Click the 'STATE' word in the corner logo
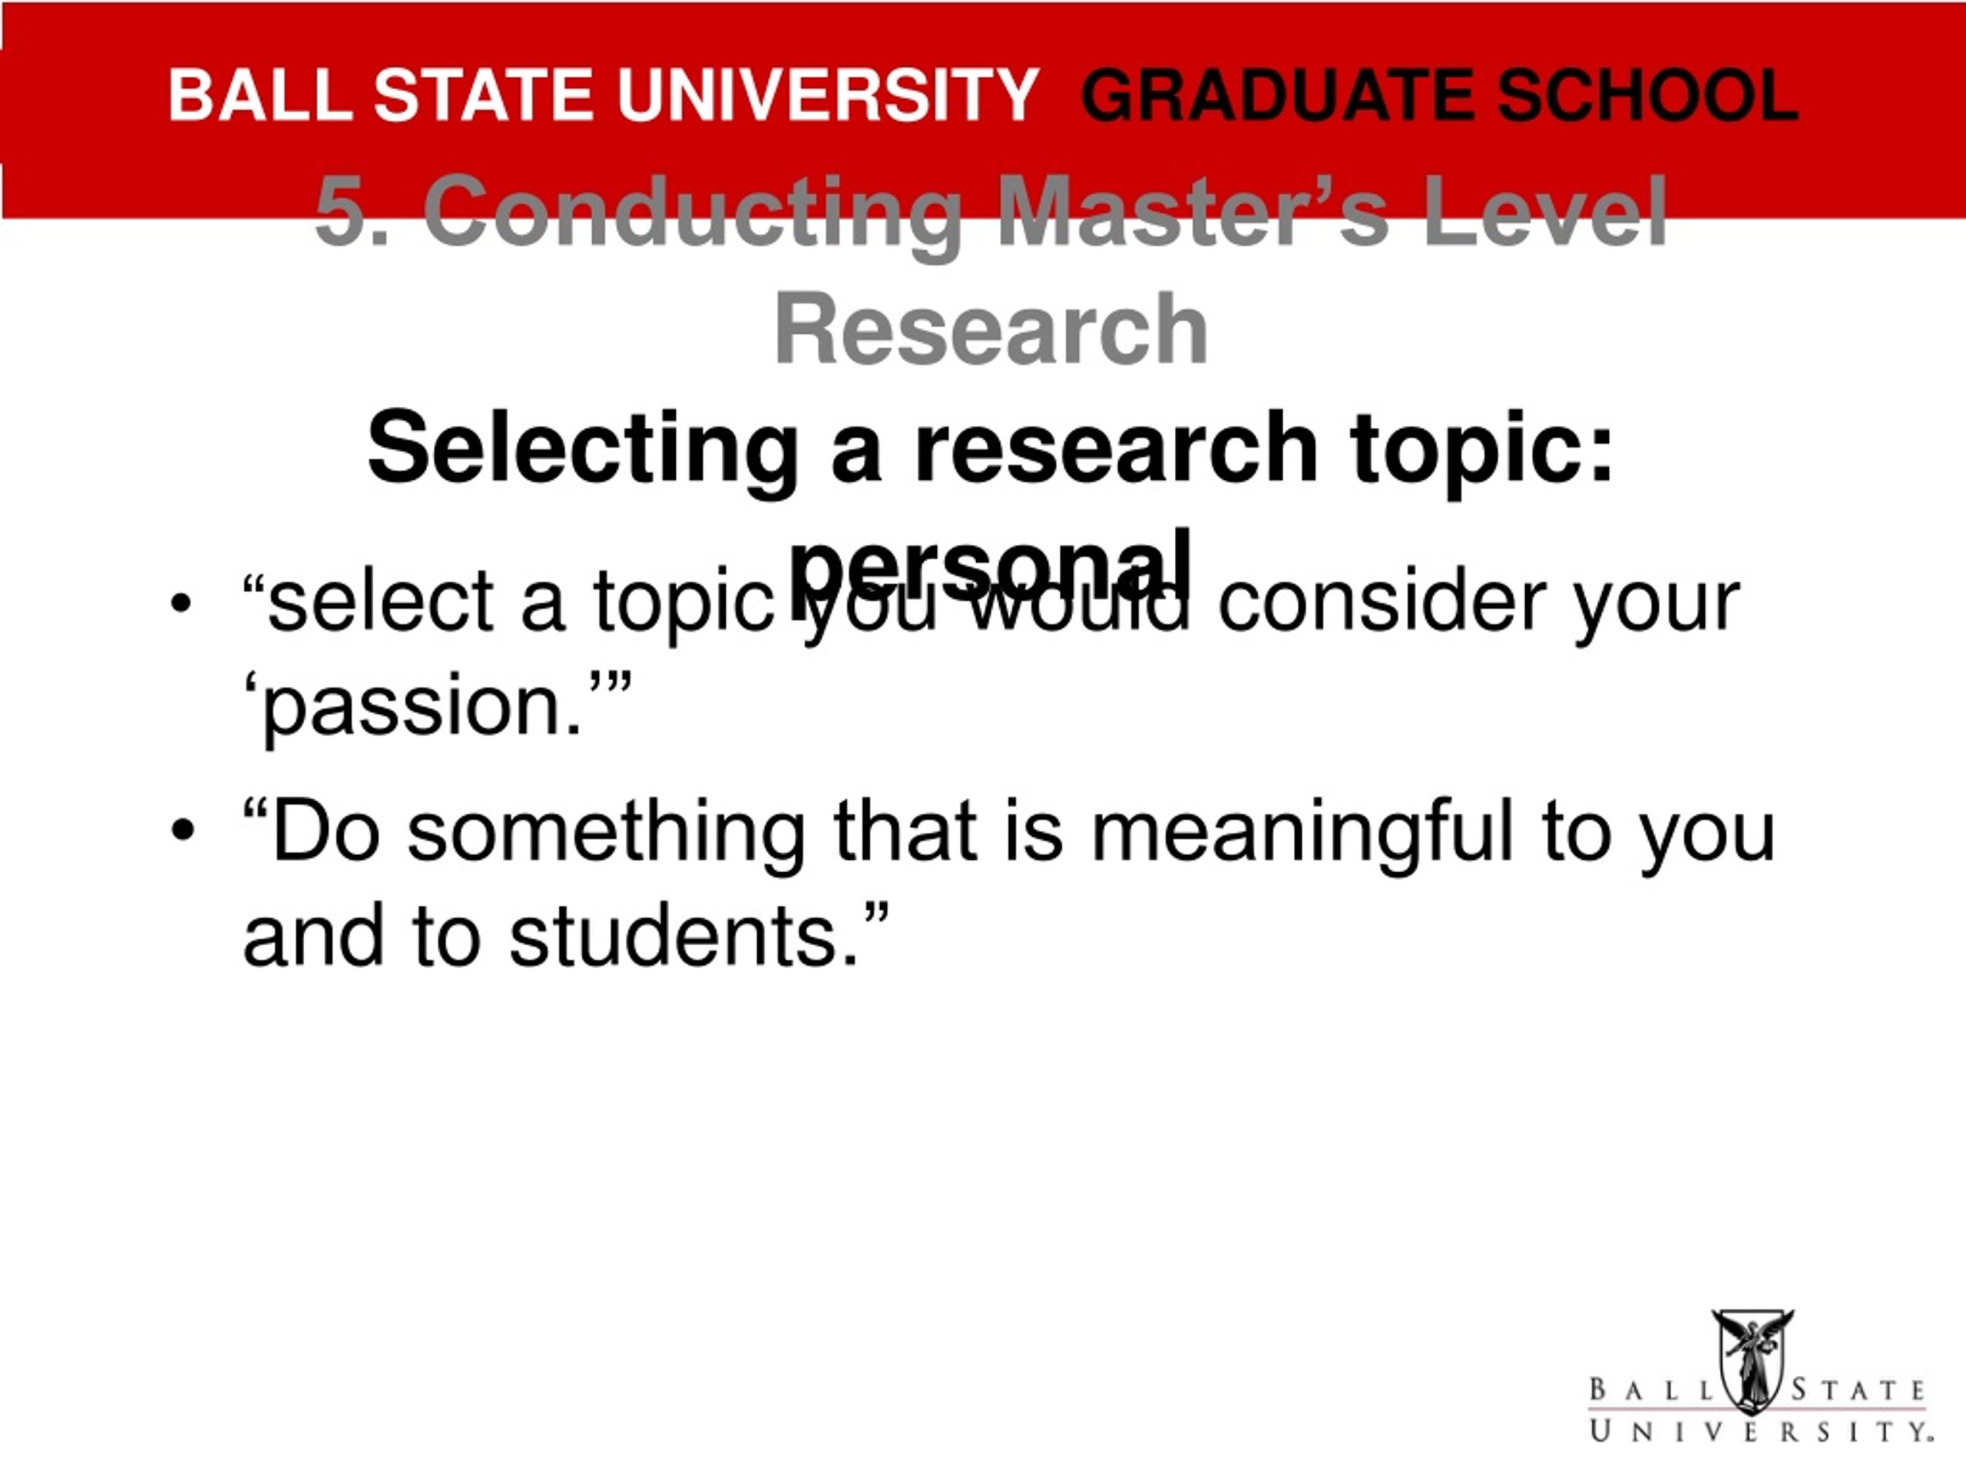Screen dimensions: 1966x1474 [x=1858, y=1390]
